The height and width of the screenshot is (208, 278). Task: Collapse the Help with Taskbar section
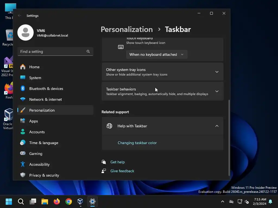(x=162, y=126)
